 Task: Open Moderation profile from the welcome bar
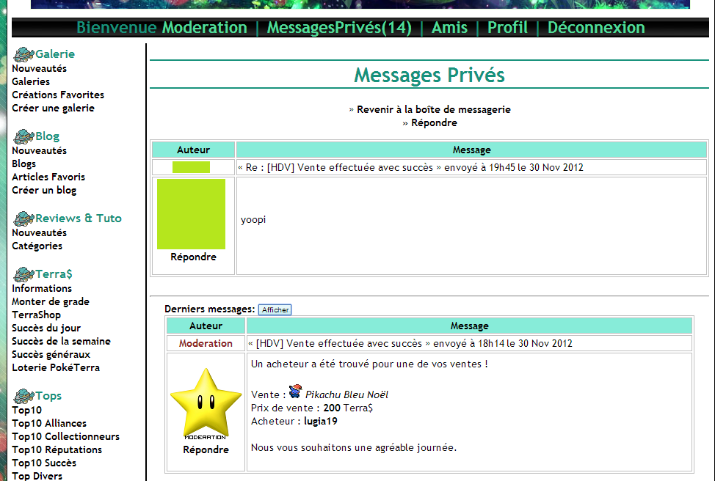coord(204,27)
